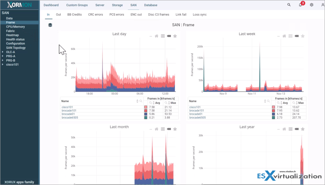Open the notifications bell showing 3 alerts
Image resolution: width=325 pixels, height=185 pixels.
[x=300, y=5]
